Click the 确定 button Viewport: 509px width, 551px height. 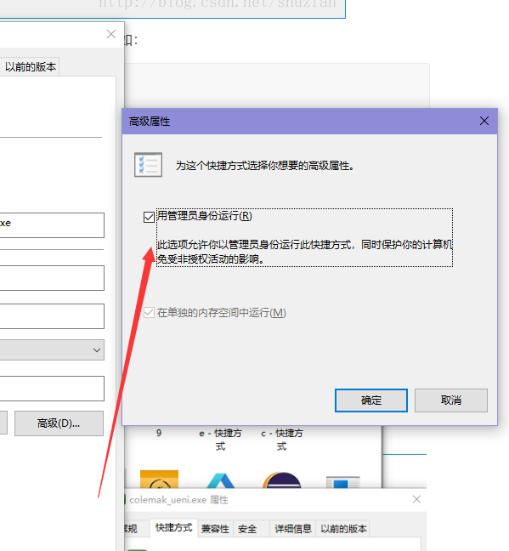click(x=371, y=400)
